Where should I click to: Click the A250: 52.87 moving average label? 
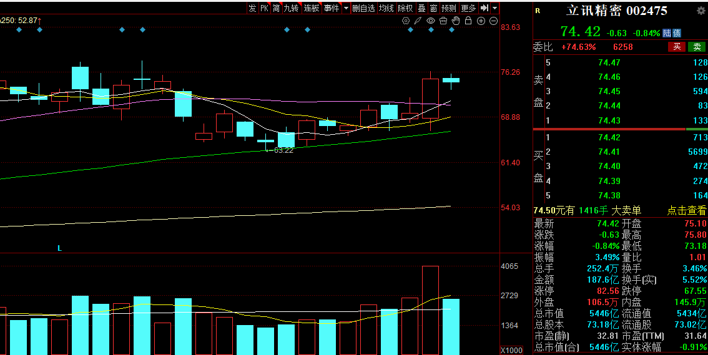click(21, 21)
